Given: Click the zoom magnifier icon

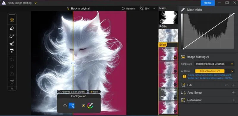Looking at the screenshot, I should [141, 9].
